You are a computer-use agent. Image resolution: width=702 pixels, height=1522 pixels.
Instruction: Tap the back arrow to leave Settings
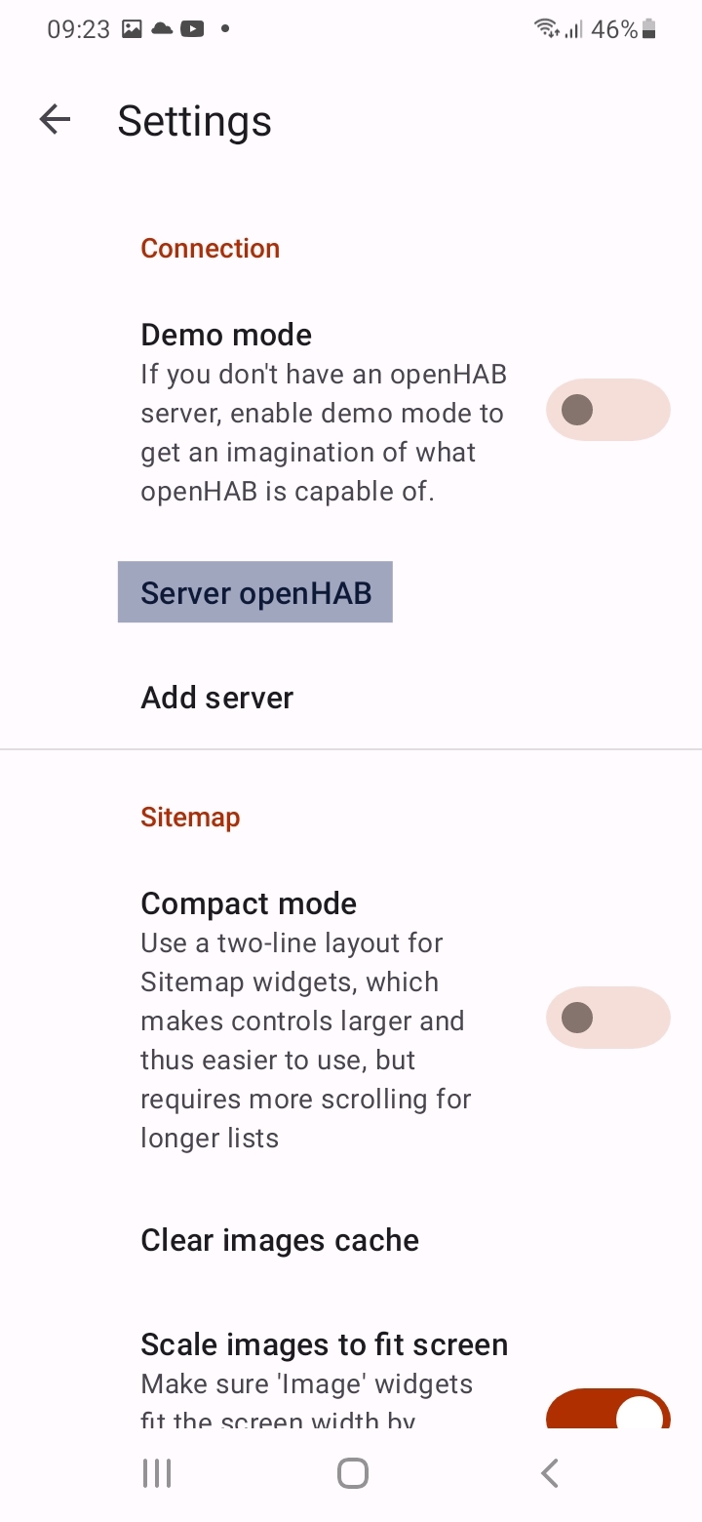coord(56,119)
